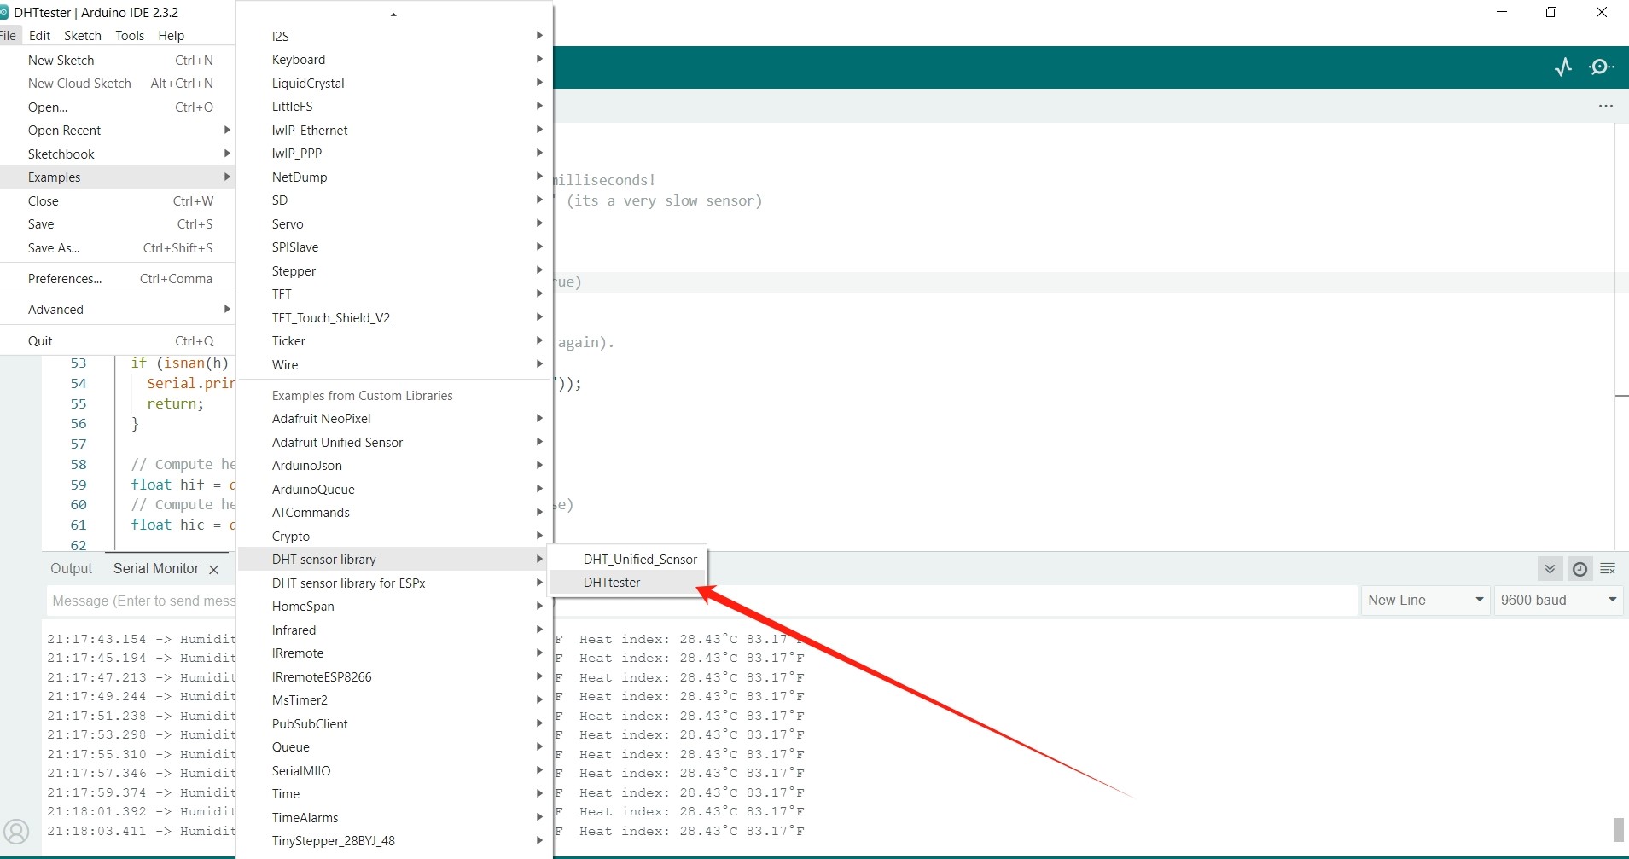This screenshot has width=1629, height=859.
Task: Expand TinyStepper_28BYJ_48 examples
Action: point(394,841)
